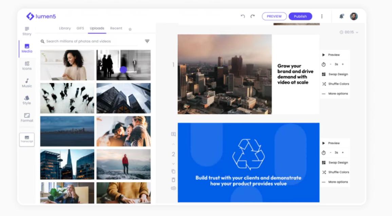This screenshot has height=216, width=392.
Task: Open the Story panel in sidebar
Action: 27,31
